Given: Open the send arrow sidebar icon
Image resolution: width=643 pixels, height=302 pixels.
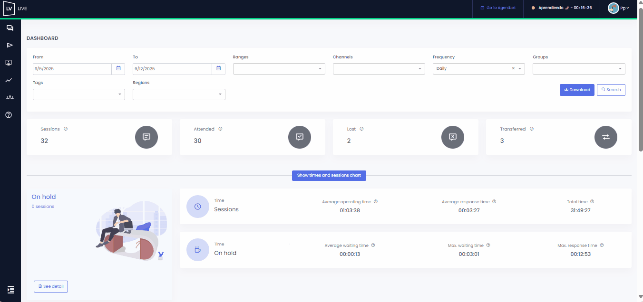Looking at the screenshot, I should coord(10,45).
